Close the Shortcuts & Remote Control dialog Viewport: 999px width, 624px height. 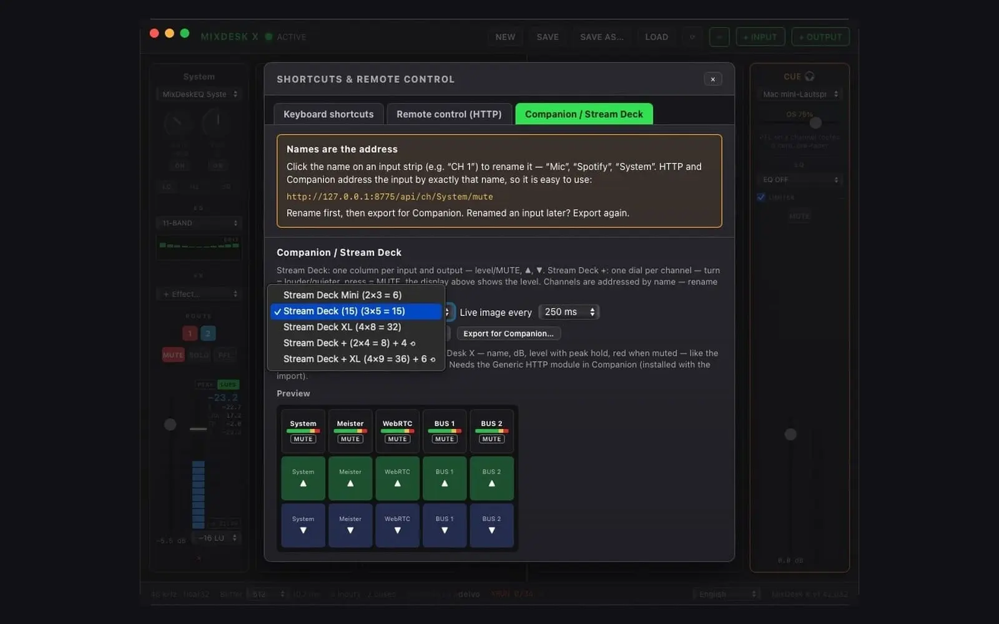pos(712,79)
